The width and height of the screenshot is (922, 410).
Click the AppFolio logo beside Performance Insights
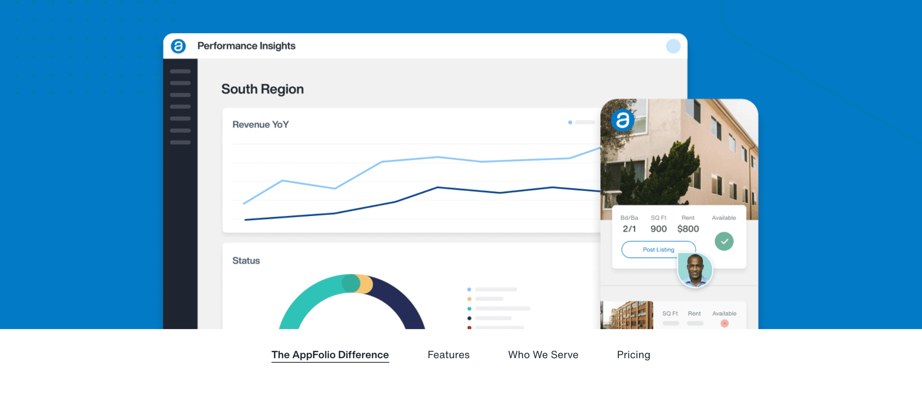click(x=178, y=46)
